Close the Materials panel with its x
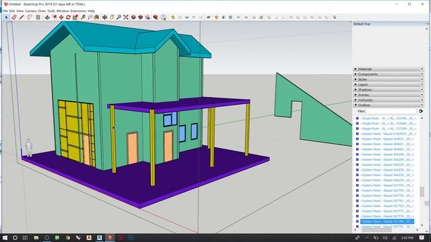 click(422, 69)
